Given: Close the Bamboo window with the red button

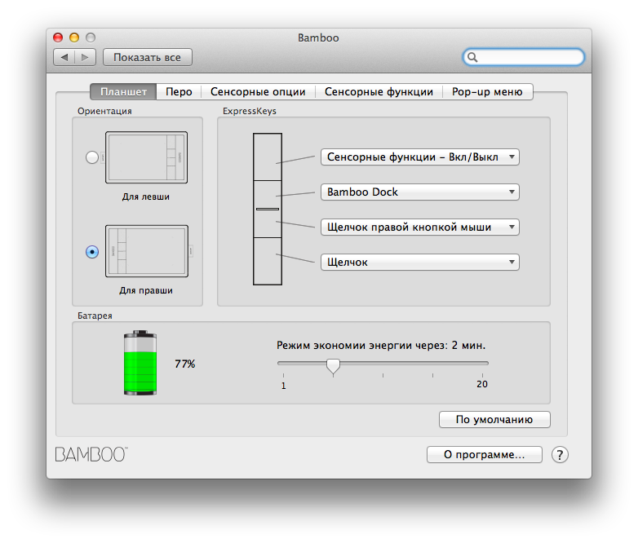Looking at the screenshot, I should (x=58, y=38).
